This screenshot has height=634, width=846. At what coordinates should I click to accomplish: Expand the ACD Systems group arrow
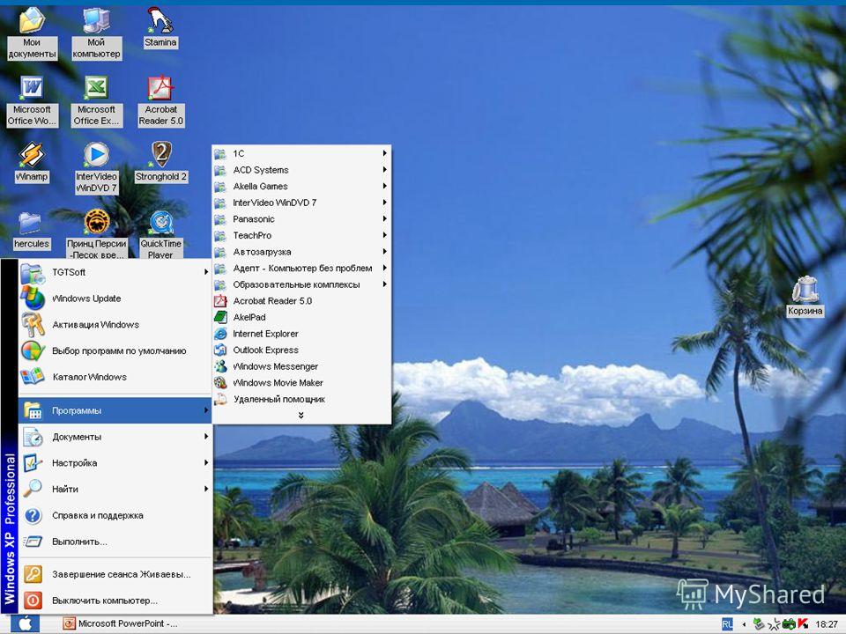384,169
